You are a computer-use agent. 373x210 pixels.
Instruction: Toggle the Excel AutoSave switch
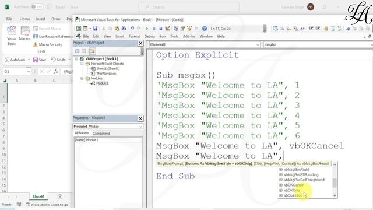coord(37,7)
